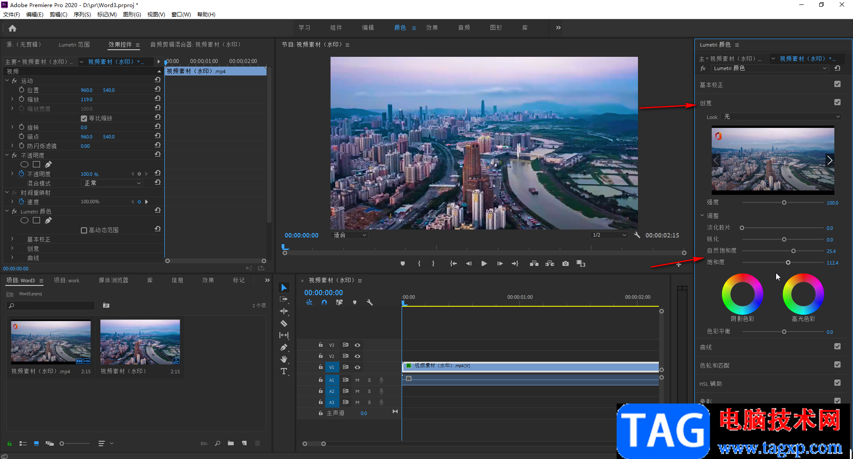
Task: Open the program monitor settings wrench
Action: 637,235
